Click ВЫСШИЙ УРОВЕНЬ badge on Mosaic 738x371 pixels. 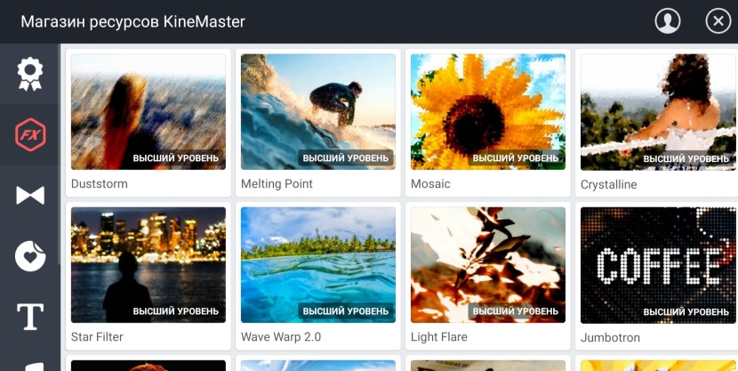516,158
